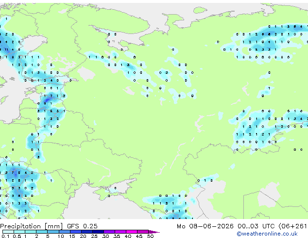Click the weatheronline.co.uk copyright link
Image resolution: width=308 pixels, height=238 pixels.
click(x=267, y=234)
